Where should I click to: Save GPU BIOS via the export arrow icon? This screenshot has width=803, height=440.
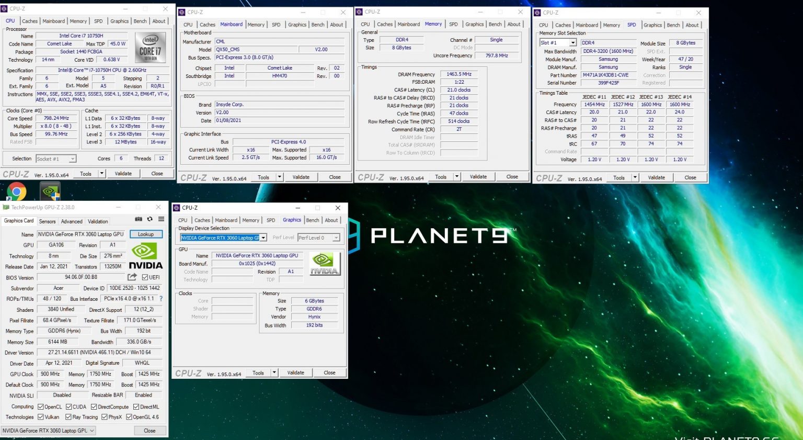pyautogui.click(x=132, y=277)
